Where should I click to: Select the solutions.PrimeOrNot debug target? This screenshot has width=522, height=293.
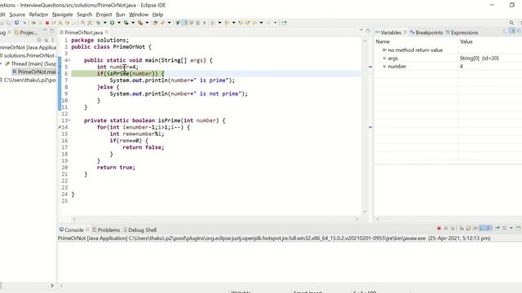(x=27, y=55)
